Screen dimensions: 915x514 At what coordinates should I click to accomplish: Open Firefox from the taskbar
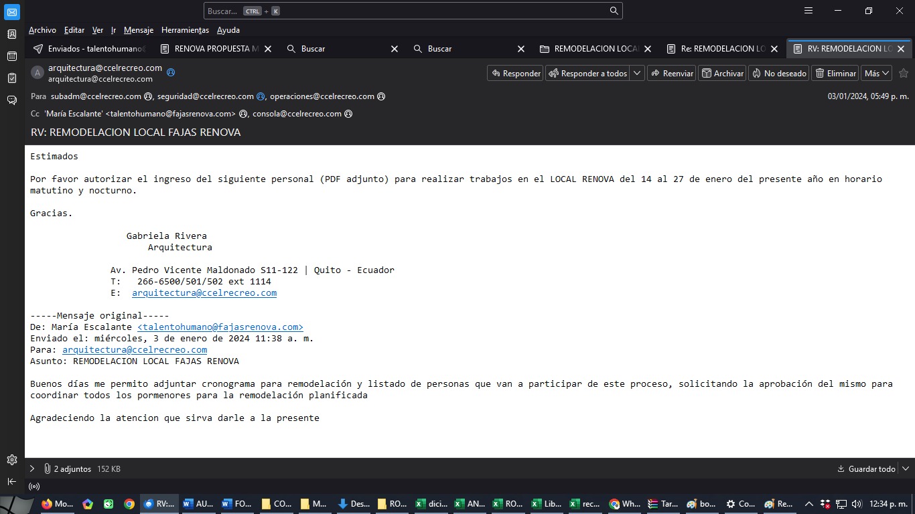pyautogui.click(x=58, y=504)
